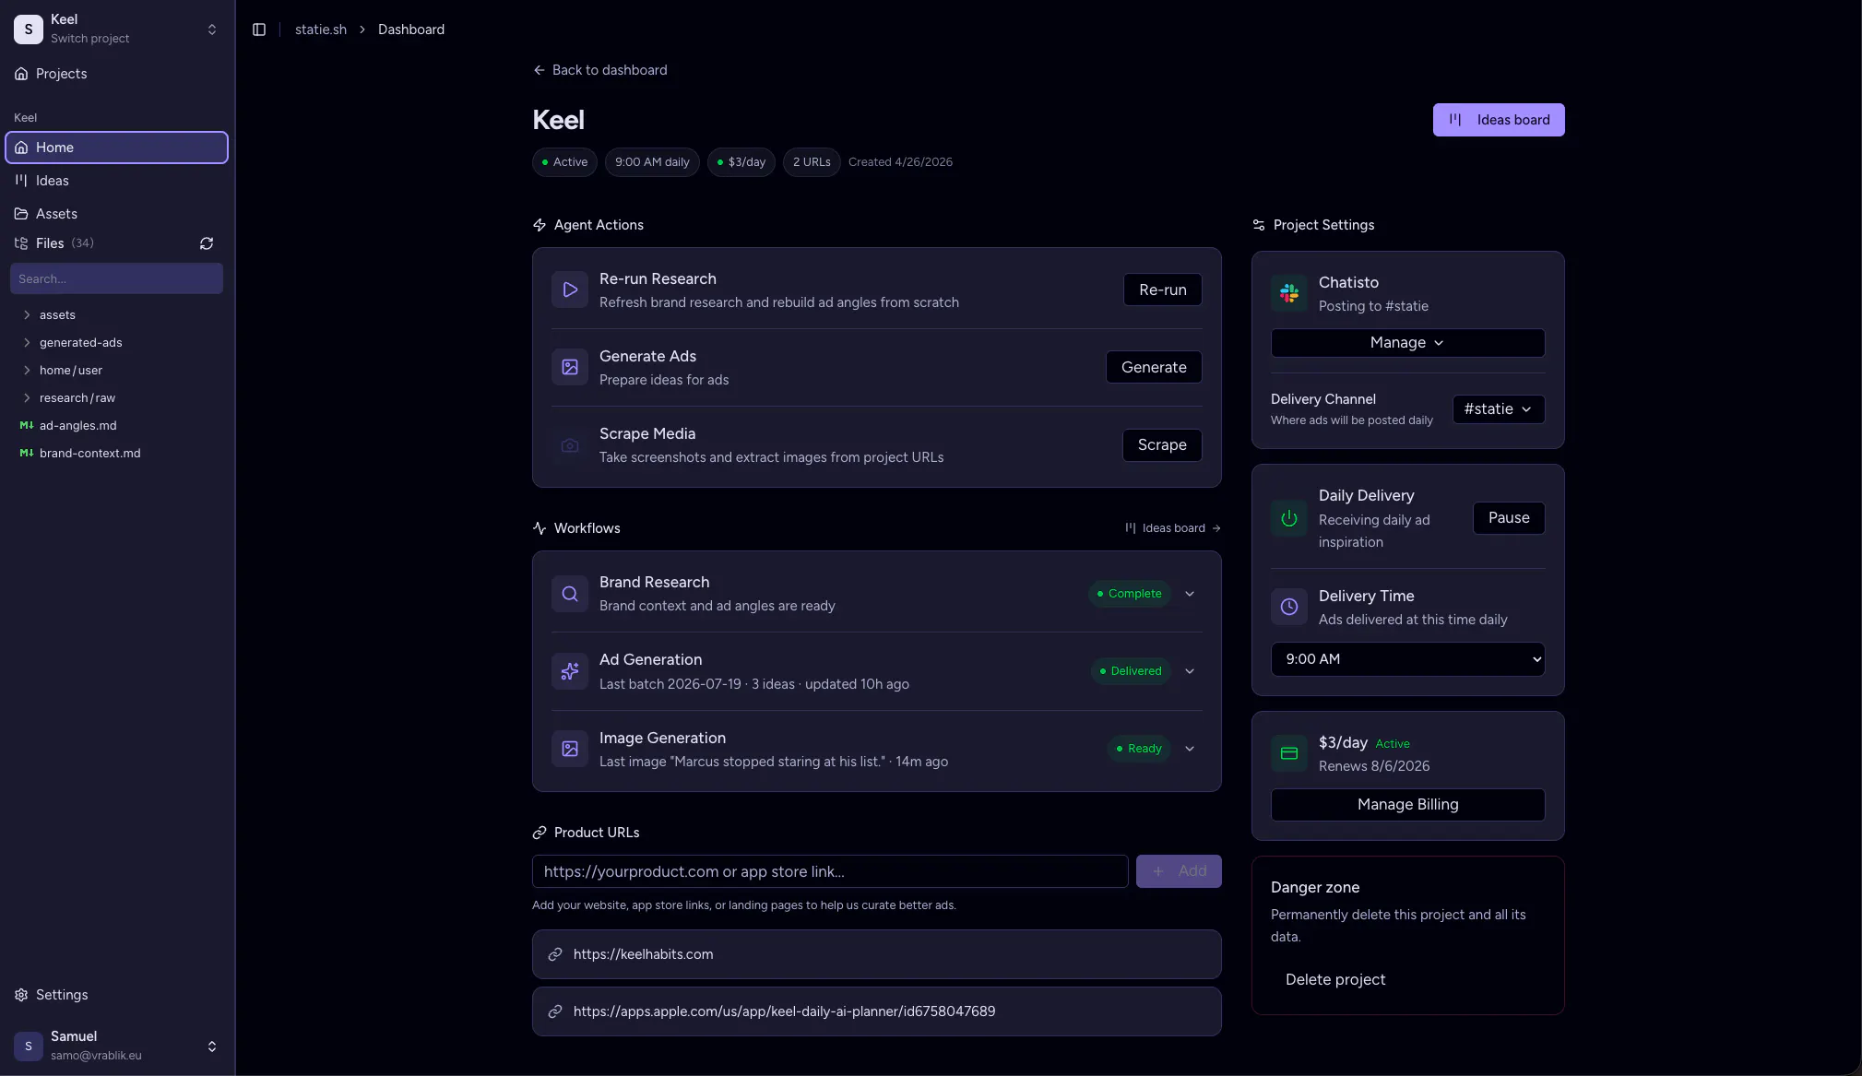Click the Daily Delivery power icon
The width and height of the screenshot is (1862, 1076).
coord(1289,518)
